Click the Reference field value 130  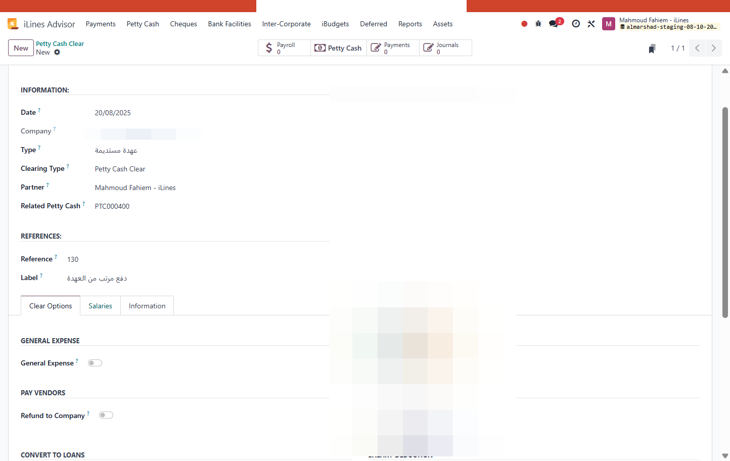click(x=73, y=259)
